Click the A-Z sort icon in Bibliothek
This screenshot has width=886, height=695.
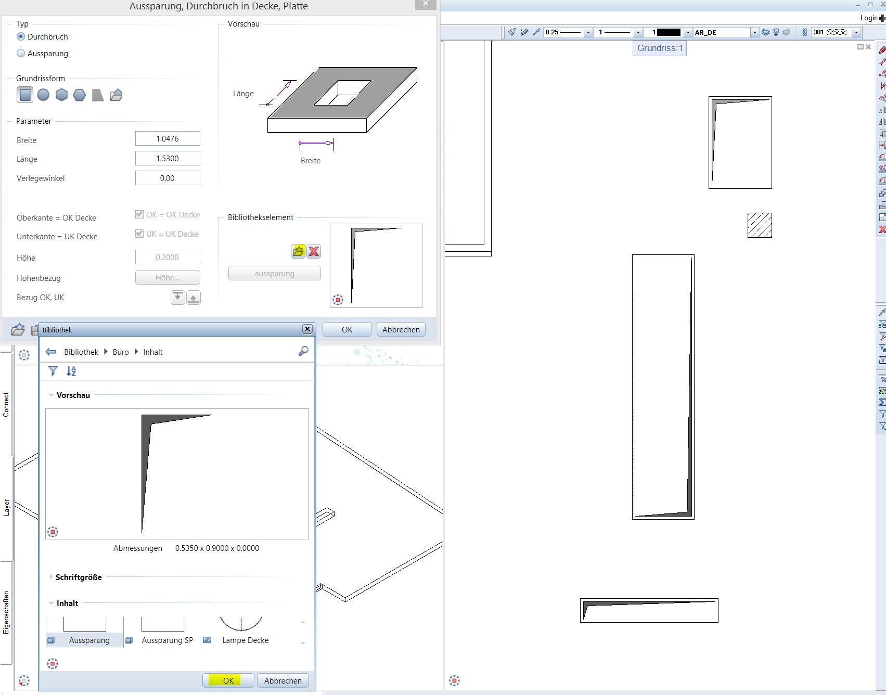[71, 371]
